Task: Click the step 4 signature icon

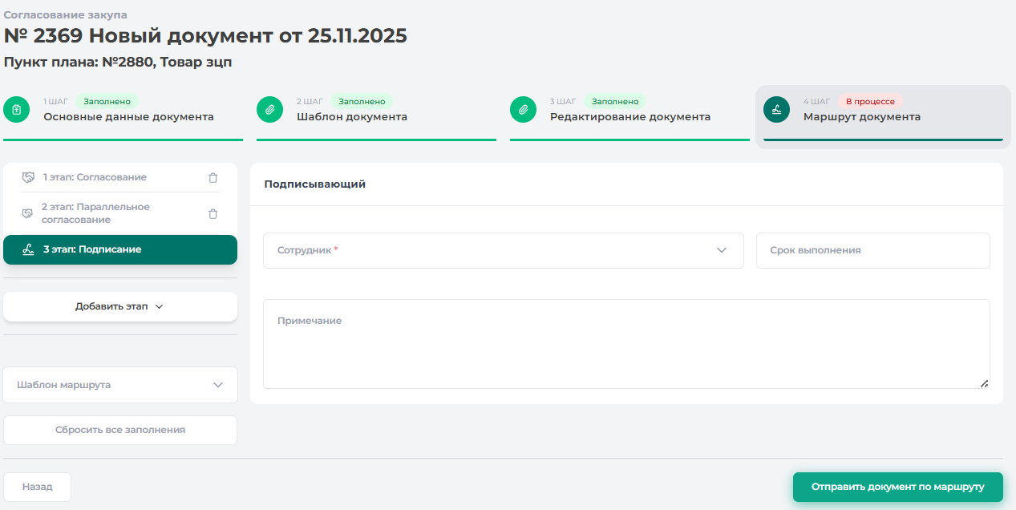Action: click(x=776, y=110)
